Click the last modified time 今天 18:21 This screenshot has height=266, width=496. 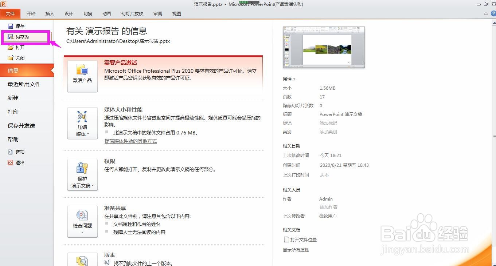click(x=331, y=155)
